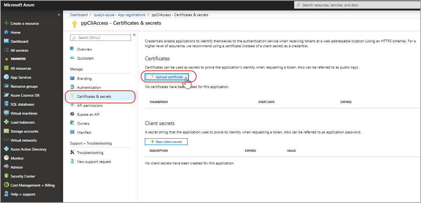Click the Troubleshooting wrench icon

(x=72, y=152)
